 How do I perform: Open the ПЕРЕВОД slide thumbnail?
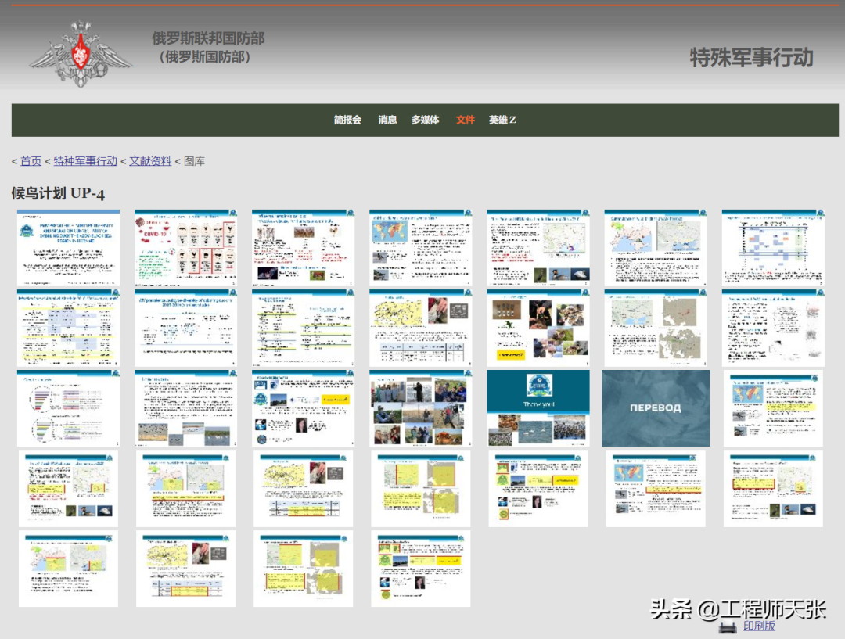pyautogui.click(x=655, y=408)
